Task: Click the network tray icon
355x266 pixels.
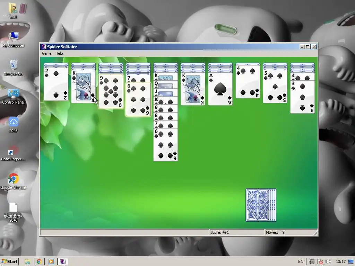Action: [x=312, y=262]
